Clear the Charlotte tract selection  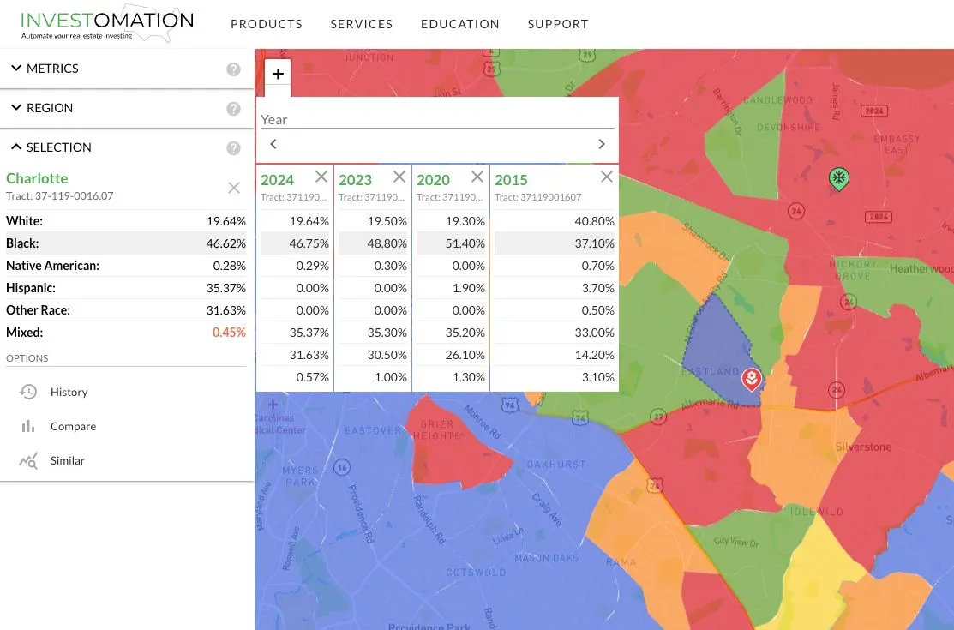coord(234,188)
